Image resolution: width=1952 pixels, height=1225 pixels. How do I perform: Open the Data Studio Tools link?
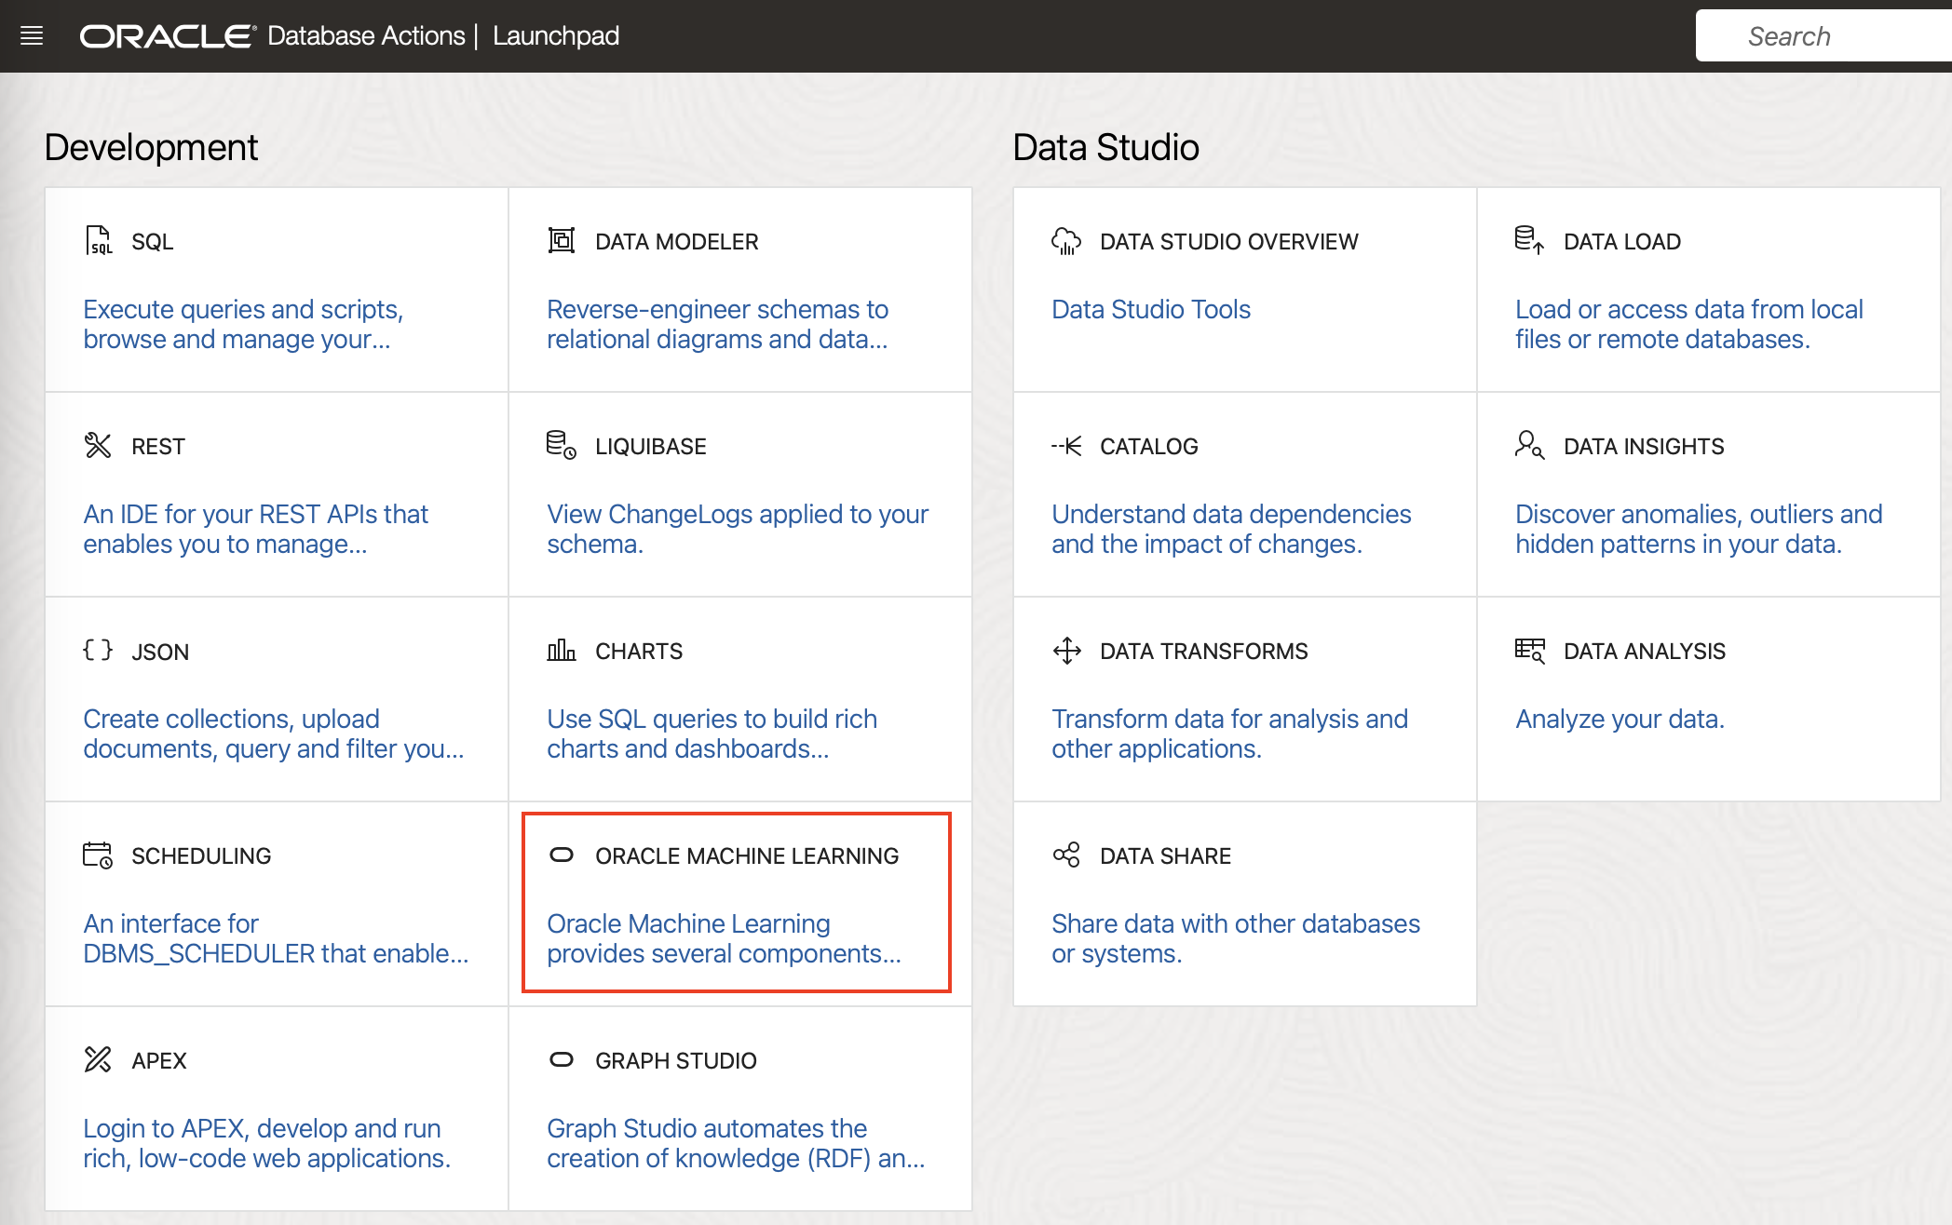click(x=1150, y=309)
